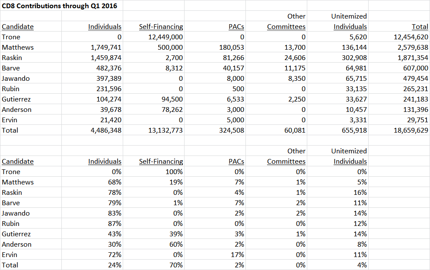Image resolution: width=430 pixels, height=270 pixels.
Task: Select the lower Candidate header in percentage table
Action: point(18,162)
